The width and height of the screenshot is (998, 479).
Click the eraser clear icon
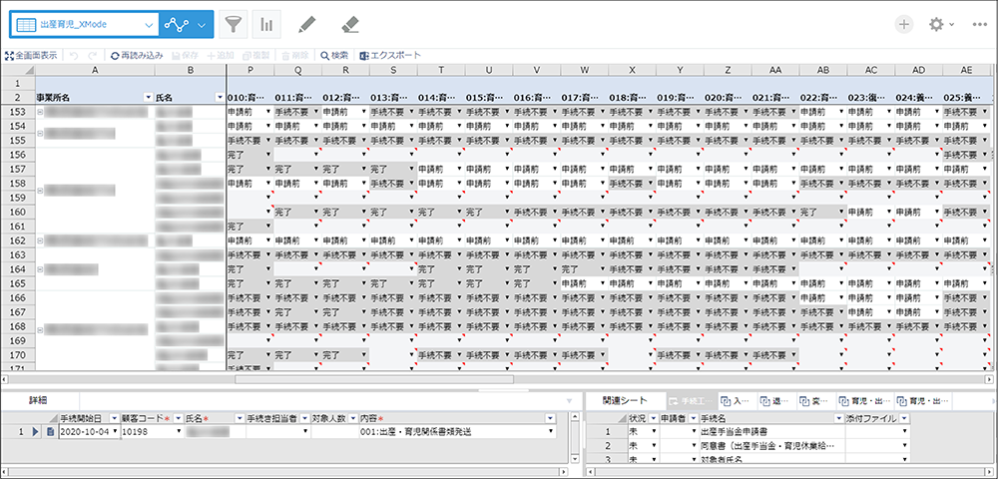click(350, 25)
